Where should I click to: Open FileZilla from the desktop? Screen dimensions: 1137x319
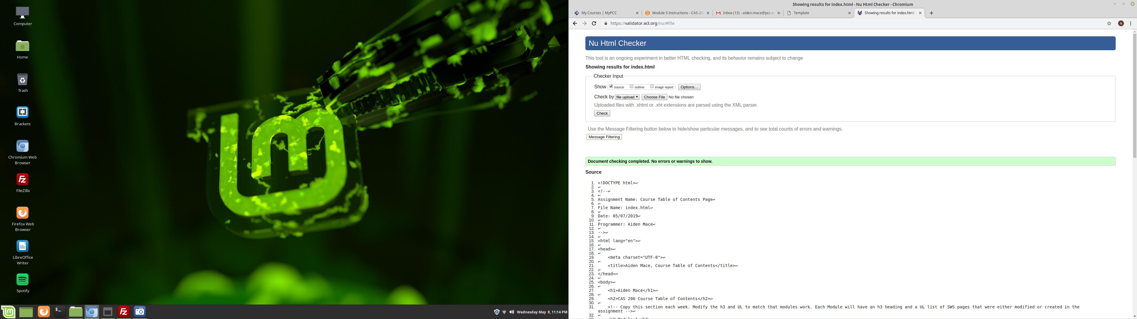coord(23,180)
